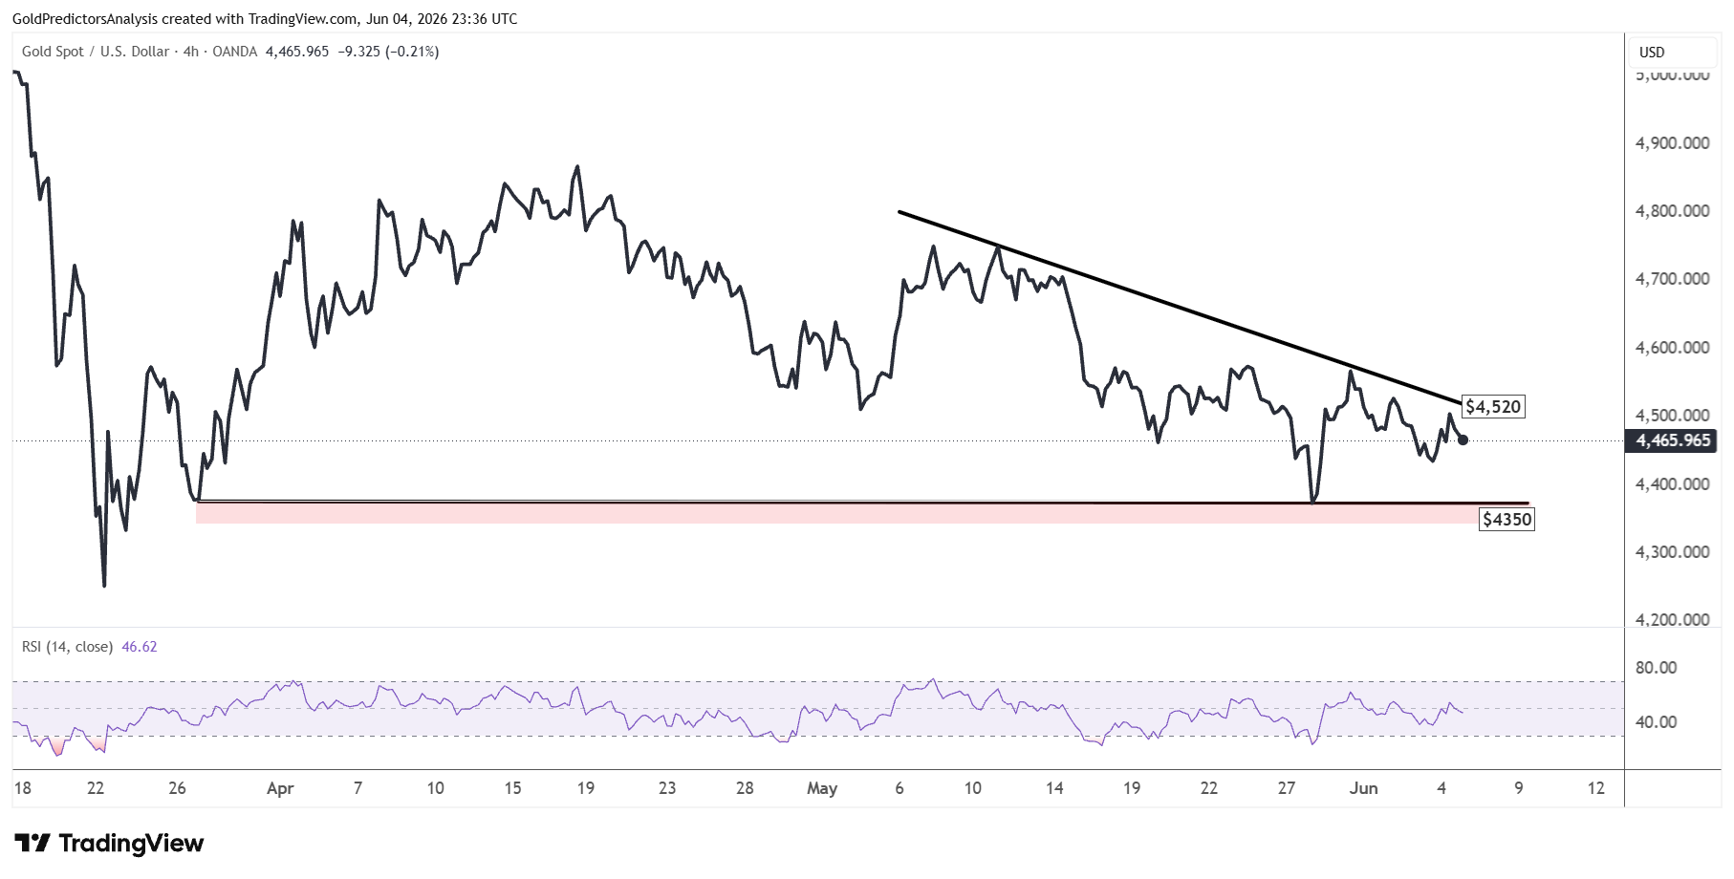Screen dimensions: 1734x879
Task: Click the Apr date label on time axis
Action: click(x=280, y=789)
